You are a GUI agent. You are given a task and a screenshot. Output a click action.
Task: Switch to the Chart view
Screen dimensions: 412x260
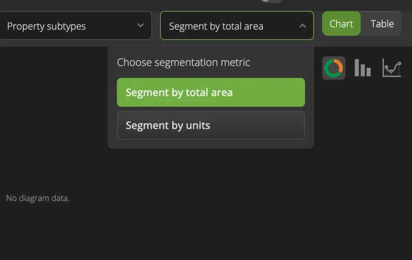click(341, 24)
